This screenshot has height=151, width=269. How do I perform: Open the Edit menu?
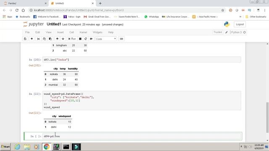coord(37,32)
